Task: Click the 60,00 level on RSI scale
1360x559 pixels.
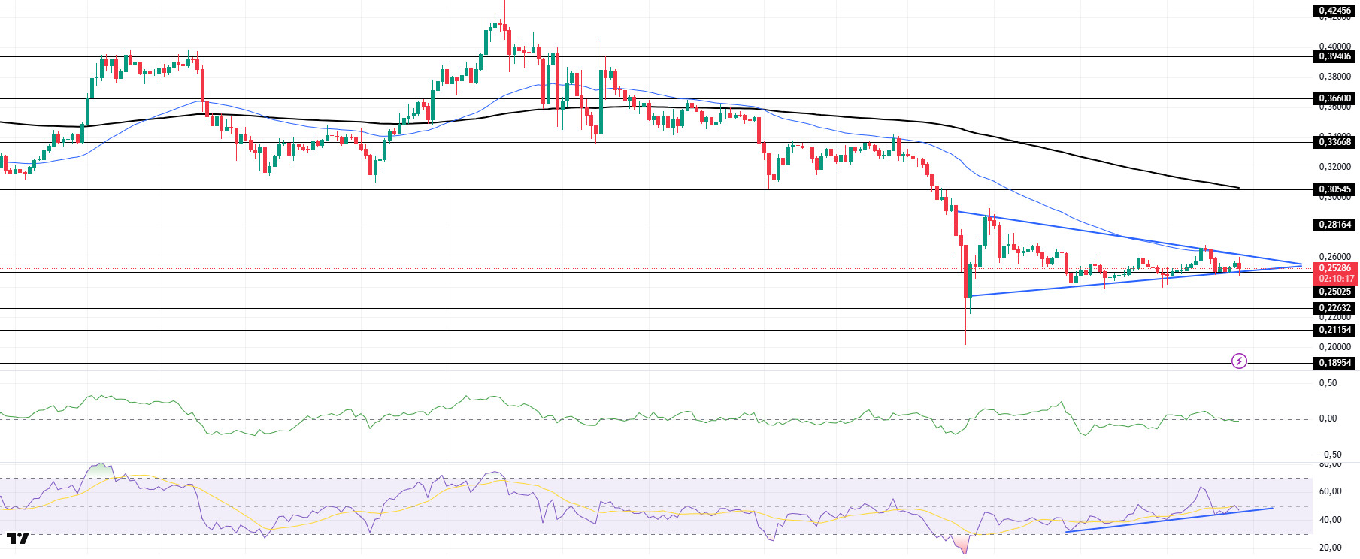Action: pos(1331,491)
